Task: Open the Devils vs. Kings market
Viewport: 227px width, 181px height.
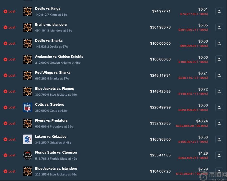Action: click(48, 9)
